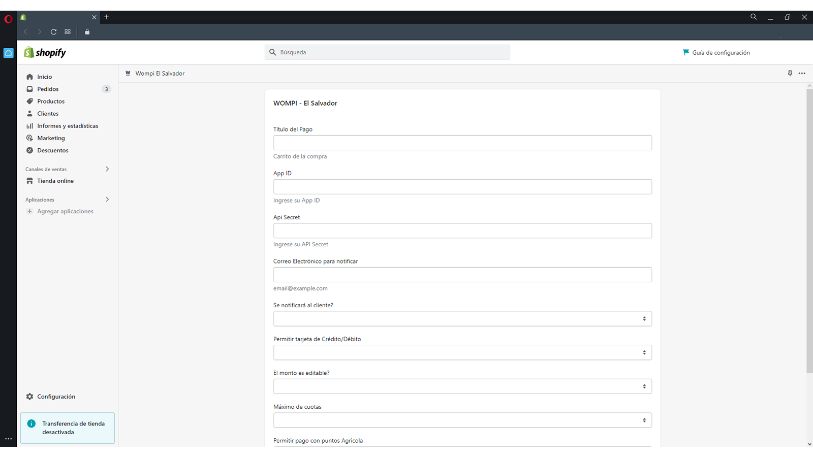813x457 pixels.
Task: Click the Configuración gear icon
Action: click(29, 397)
